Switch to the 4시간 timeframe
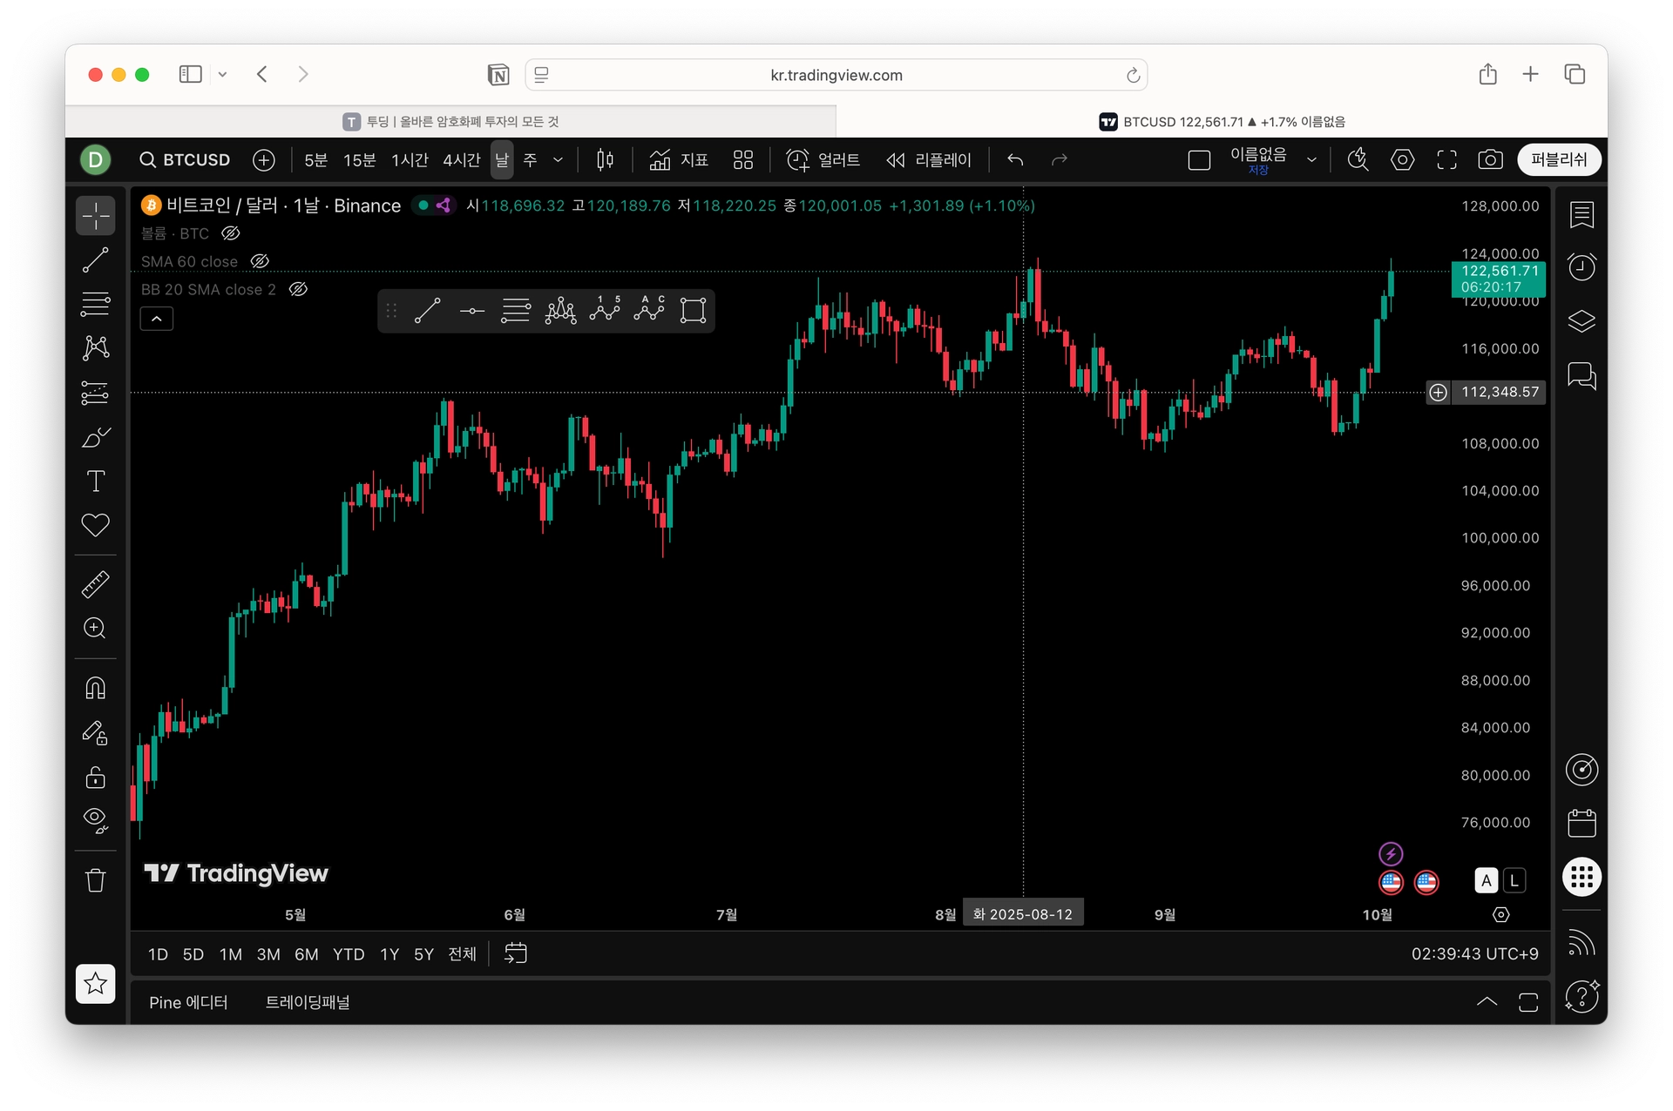Image resolution: width=1673 pixels, height=1111 pixels. point(461,160)
